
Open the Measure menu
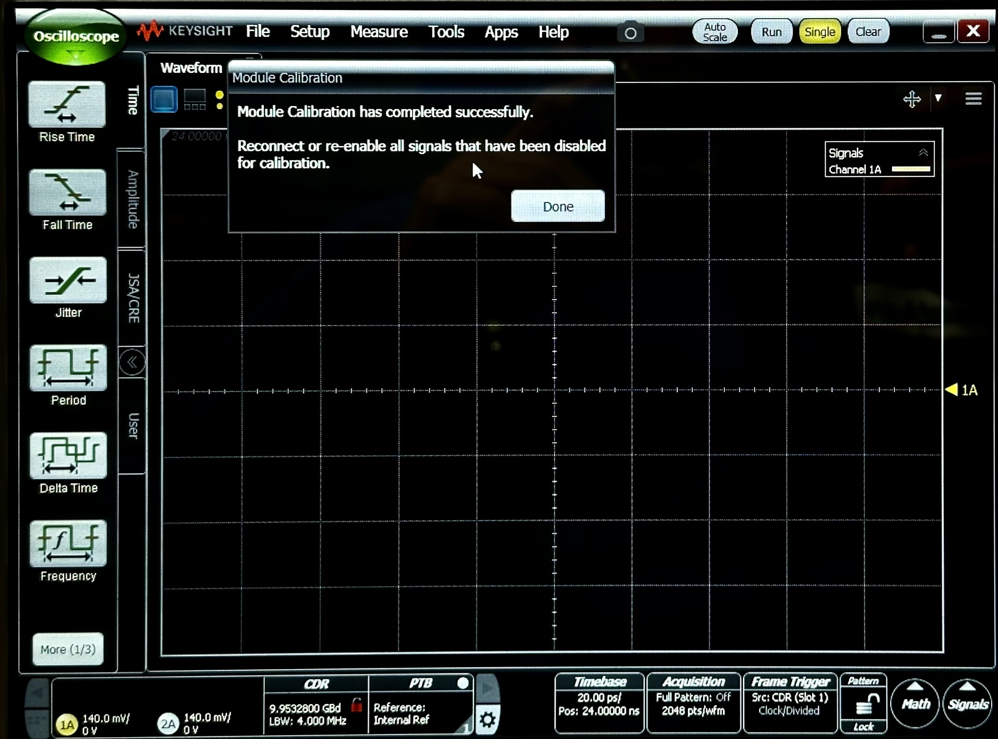(x=379, y=31)
